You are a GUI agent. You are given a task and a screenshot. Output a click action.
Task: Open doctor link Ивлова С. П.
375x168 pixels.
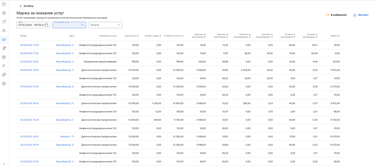67,137
